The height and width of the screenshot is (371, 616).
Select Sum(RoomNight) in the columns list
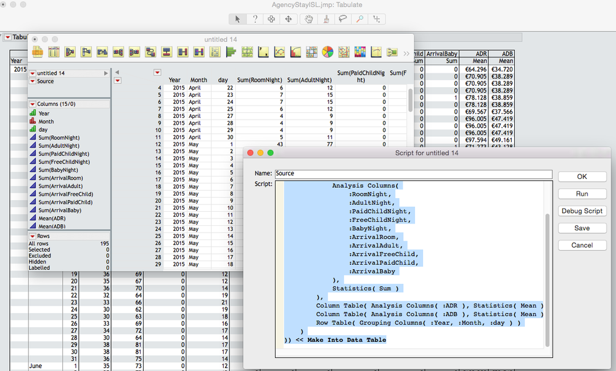tap(58, 138)
